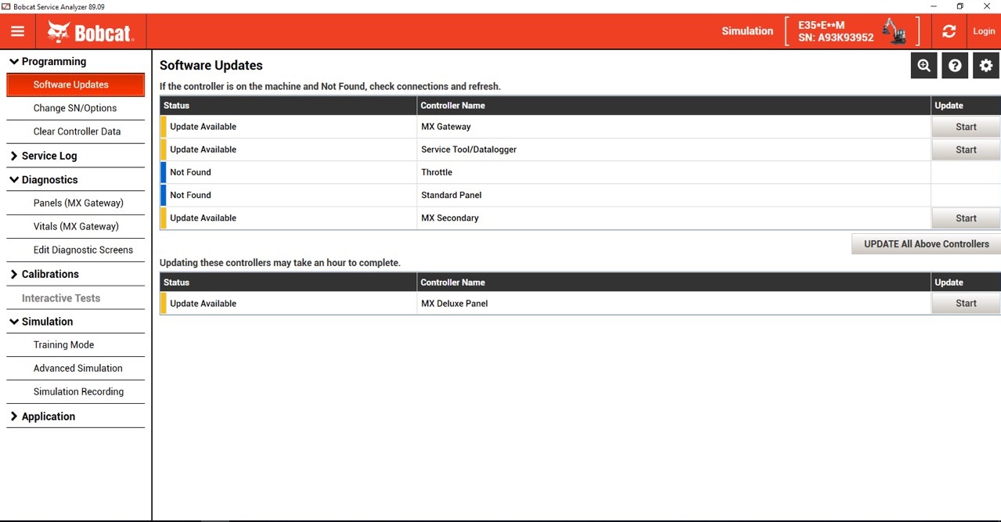The width and height of the screenshot is (1001, 522).
Task: Click the refresh arrows icon
Action: click(x=949, y=31)
